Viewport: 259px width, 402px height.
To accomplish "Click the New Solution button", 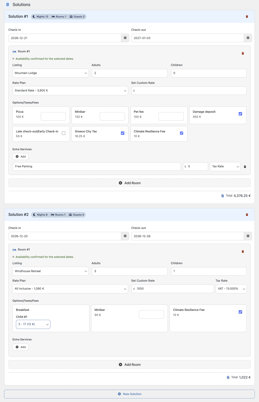I will 129,394.
